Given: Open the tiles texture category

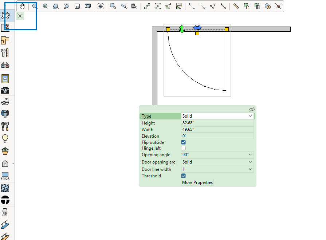Looking at the screenshot, I should pyautogui.click(x=5, y=188).
